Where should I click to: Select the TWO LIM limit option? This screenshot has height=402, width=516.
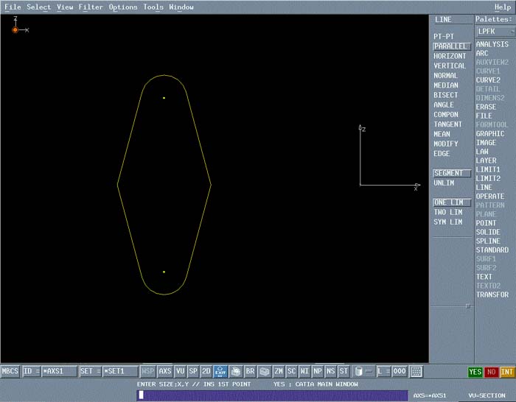447,212
